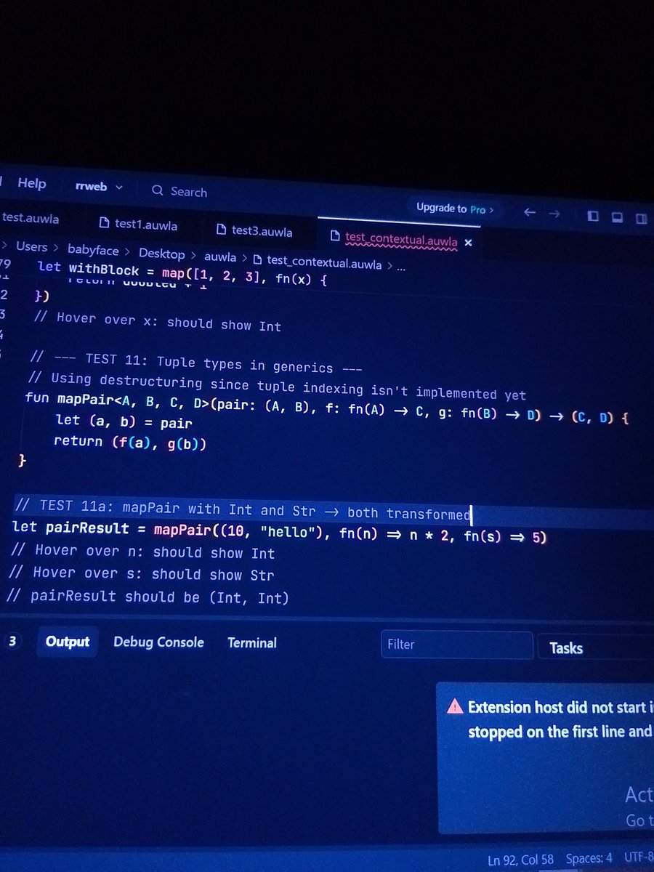Screen dimensions: 654x872
Task: Click the panel badge showing 3
Action: click(12, 641)
